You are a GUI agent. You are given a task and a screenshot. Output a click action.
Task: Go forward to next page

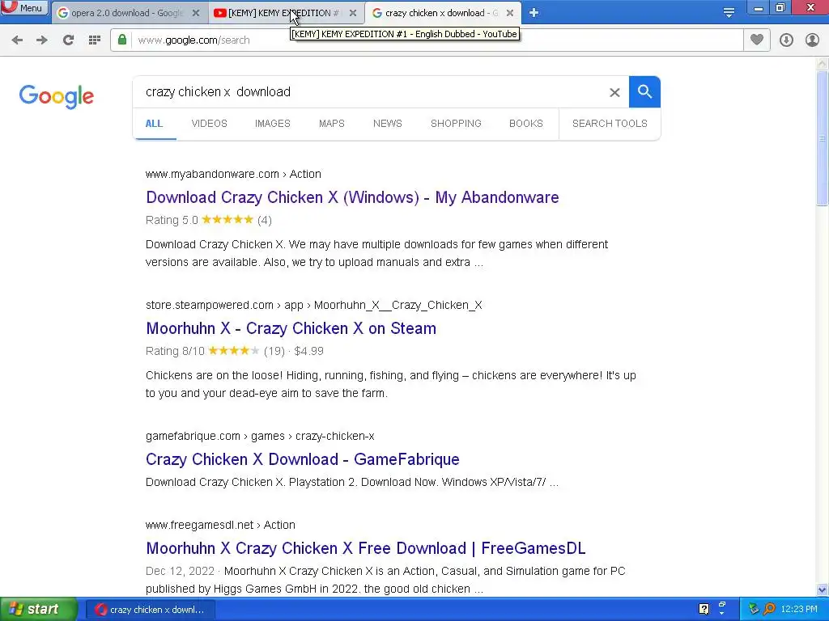pyautogui.click(x=42, y=40)
